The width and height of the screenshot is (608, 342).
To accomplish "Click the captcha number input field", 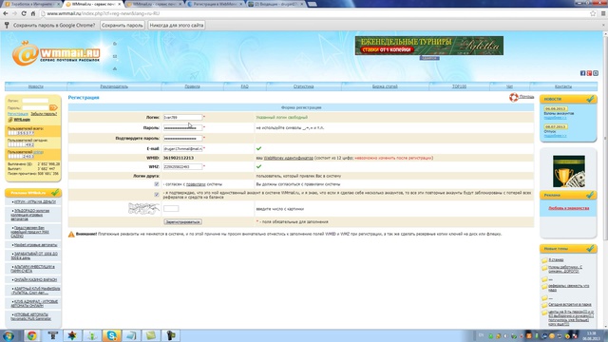I will coord(171,209).
